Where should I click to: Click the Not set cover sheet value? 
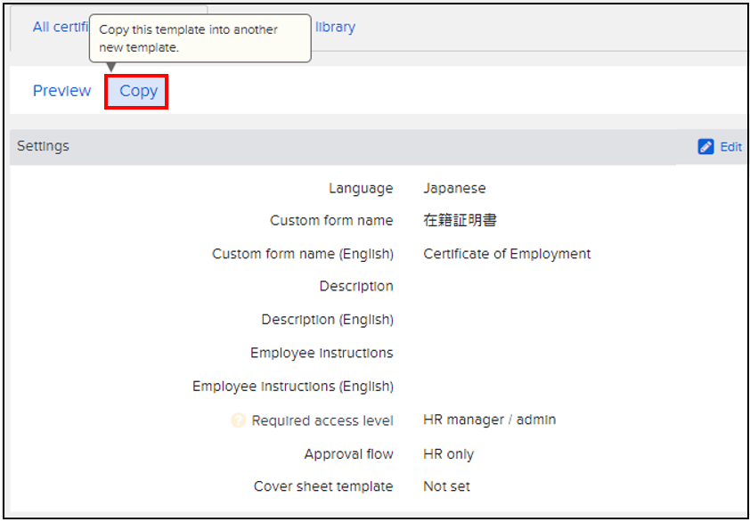click(446, 486)
